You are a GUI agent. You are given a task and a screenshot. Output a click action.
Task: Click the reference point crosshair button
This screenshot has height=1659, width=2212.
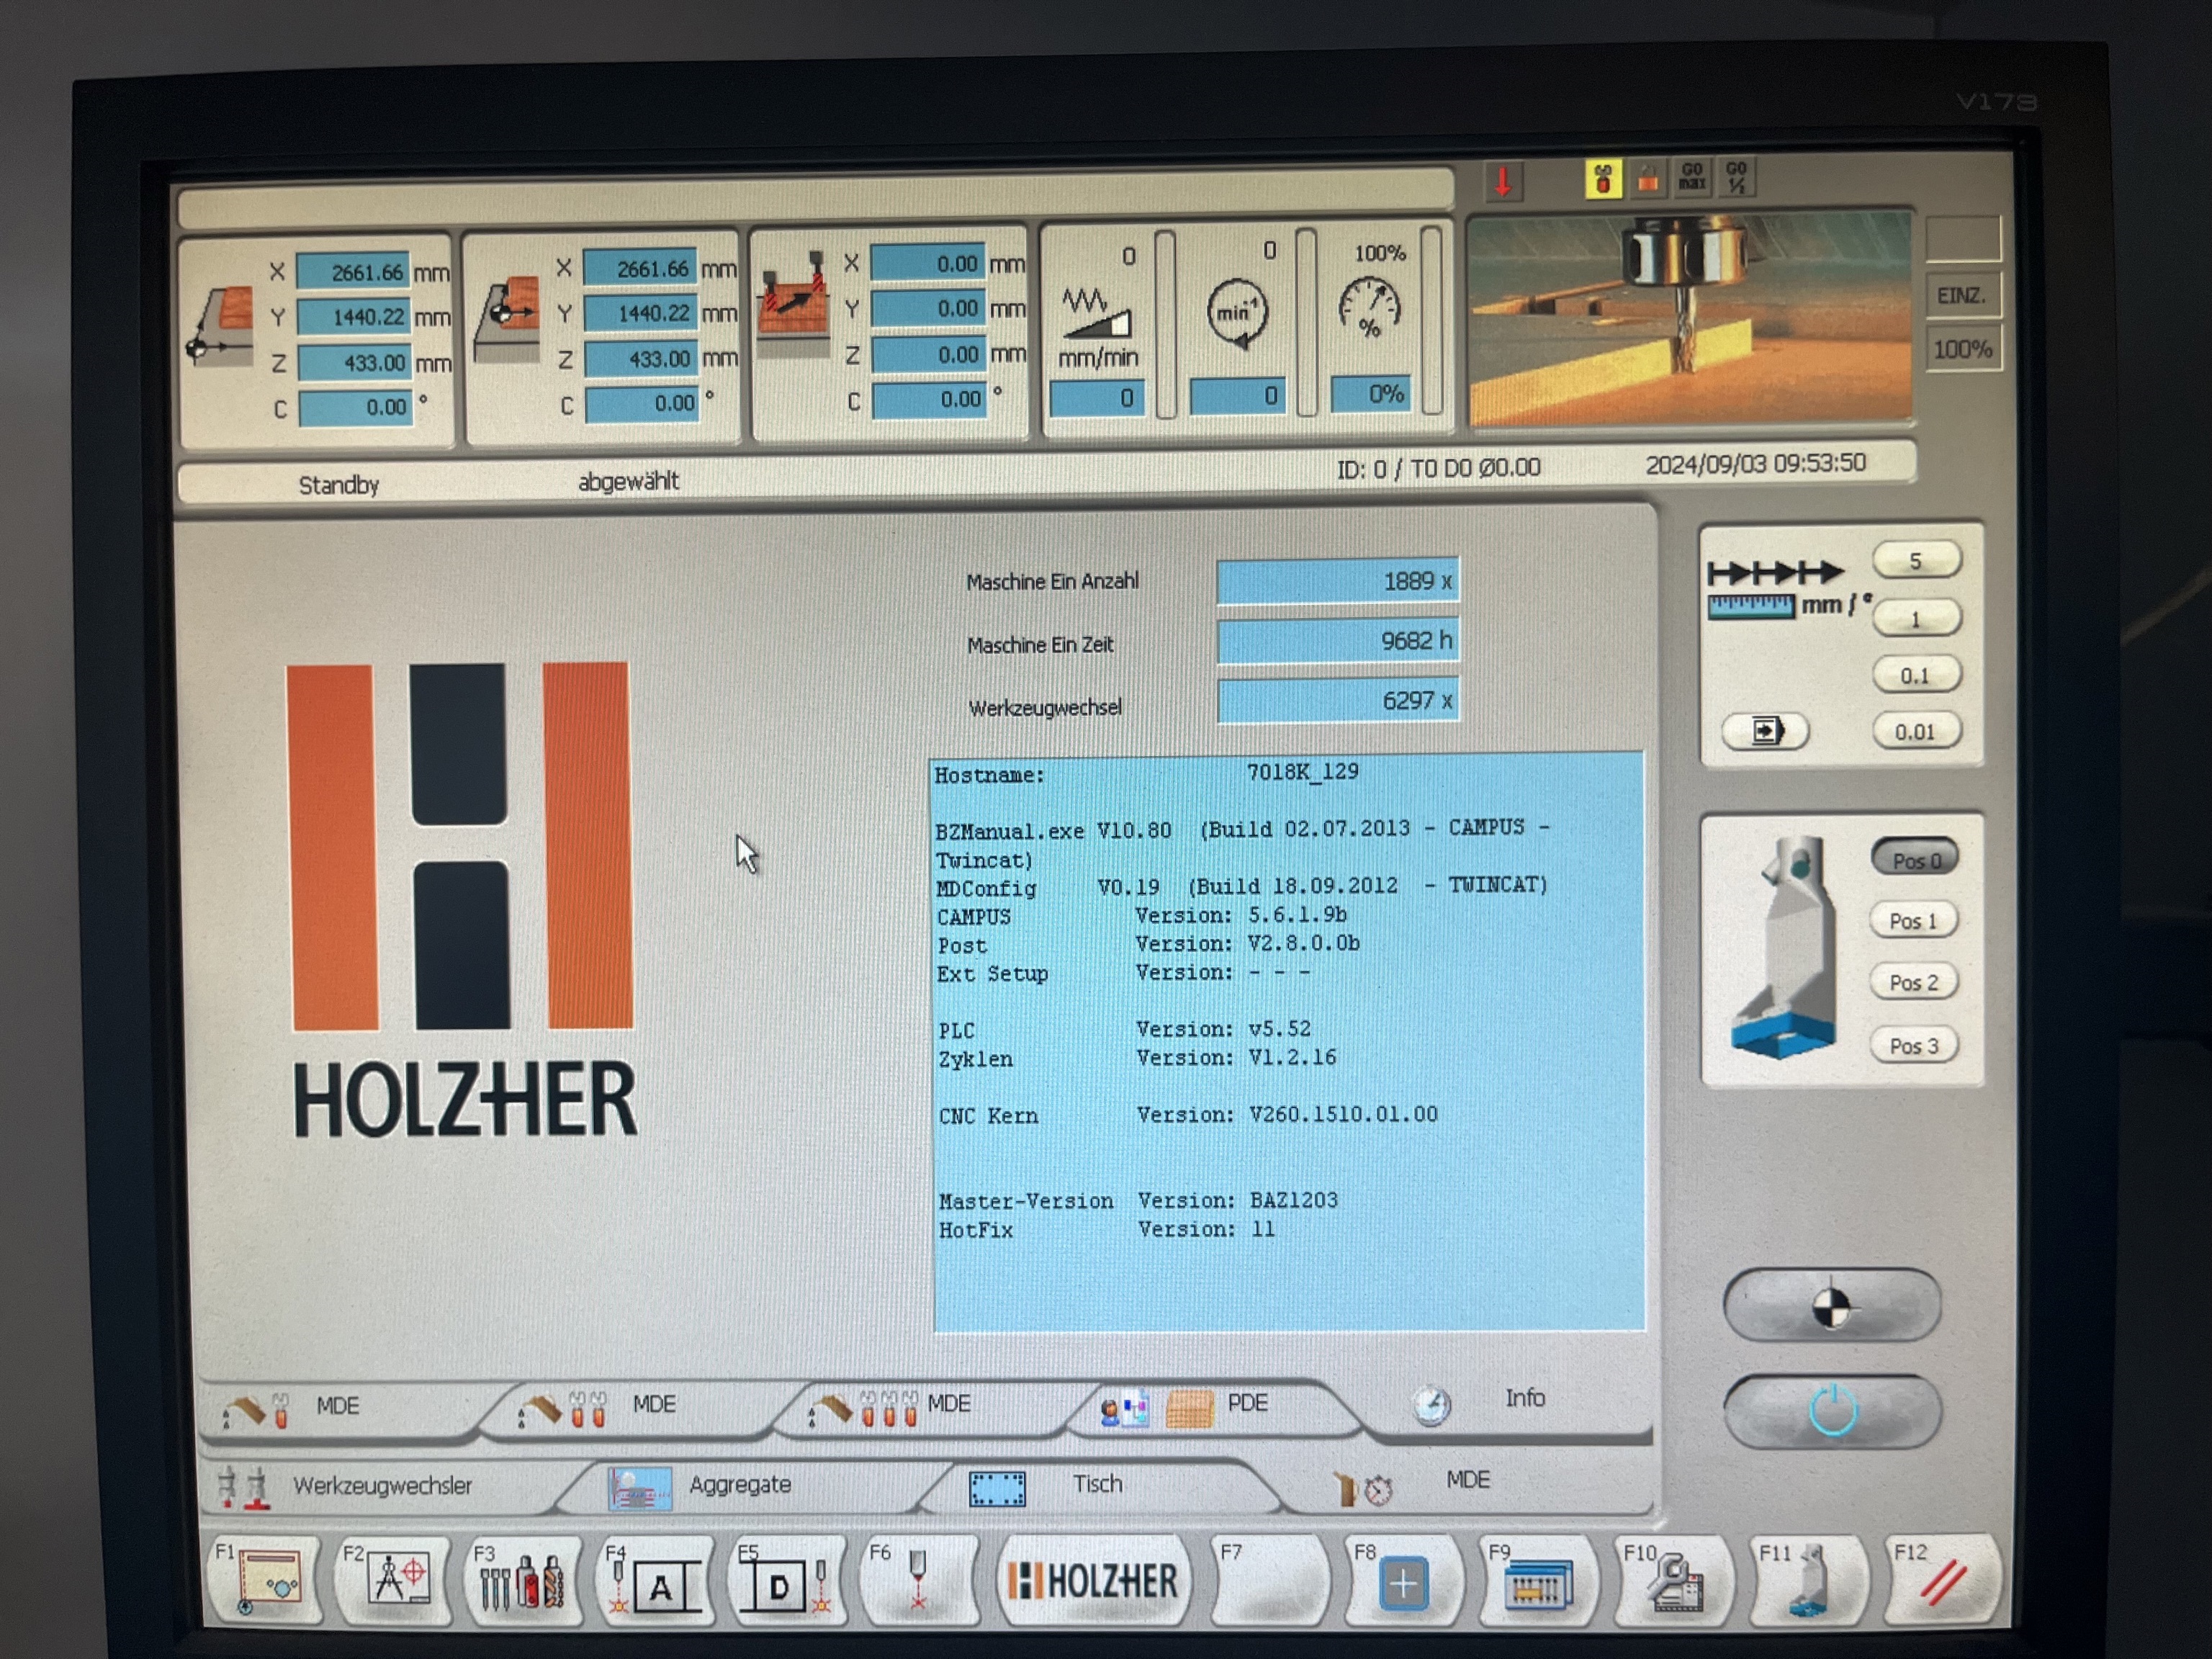[x=1831, y=1306]
